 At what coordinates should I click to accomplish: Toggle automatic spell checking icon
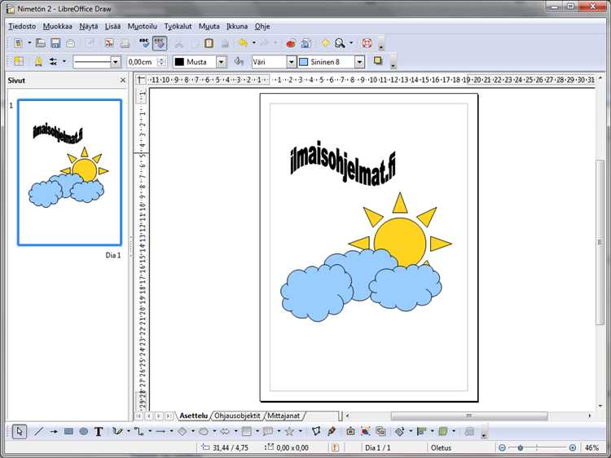click(x=160, y=43)
